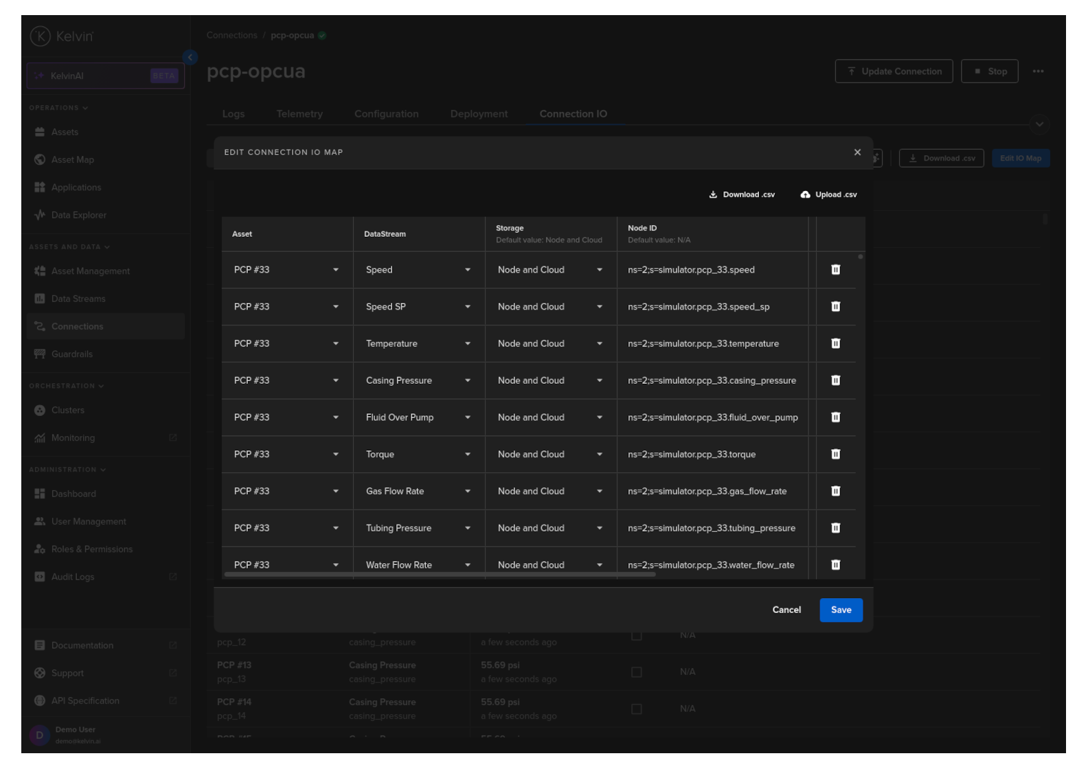1088x769 pixels.
Task: Cancel editing the IO map
Action: (x=786, y=610)
